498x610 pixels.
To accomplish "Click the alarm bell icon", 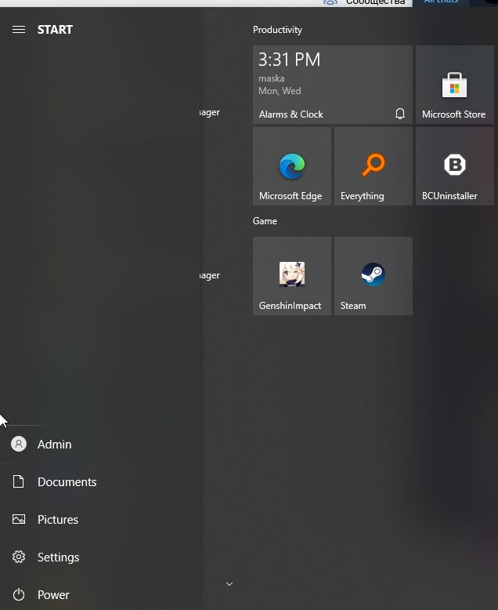I will tap(400, 114).
